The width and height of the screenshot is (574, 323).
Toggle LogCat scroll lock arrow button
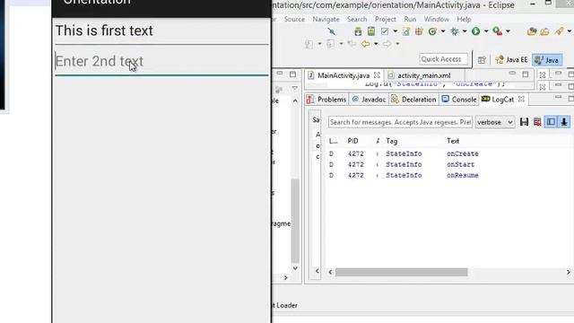pyautogui.click(x=564, y=122)
